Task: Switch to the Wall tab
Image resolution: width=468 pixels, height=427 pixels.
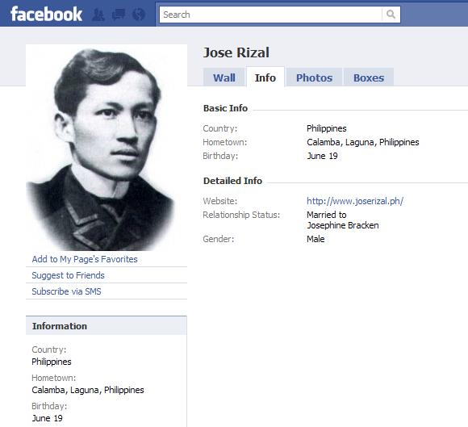Action: coord(224,77)
